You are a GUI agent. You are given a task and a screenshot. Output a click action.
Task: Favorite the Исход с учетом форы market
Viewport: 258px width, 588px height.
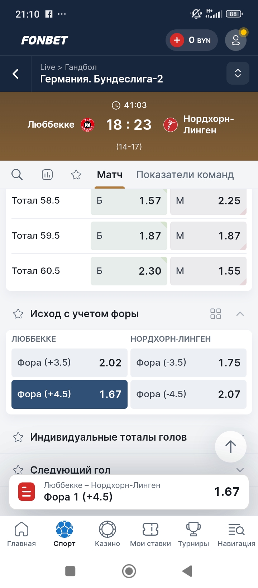tap(18, 314)
